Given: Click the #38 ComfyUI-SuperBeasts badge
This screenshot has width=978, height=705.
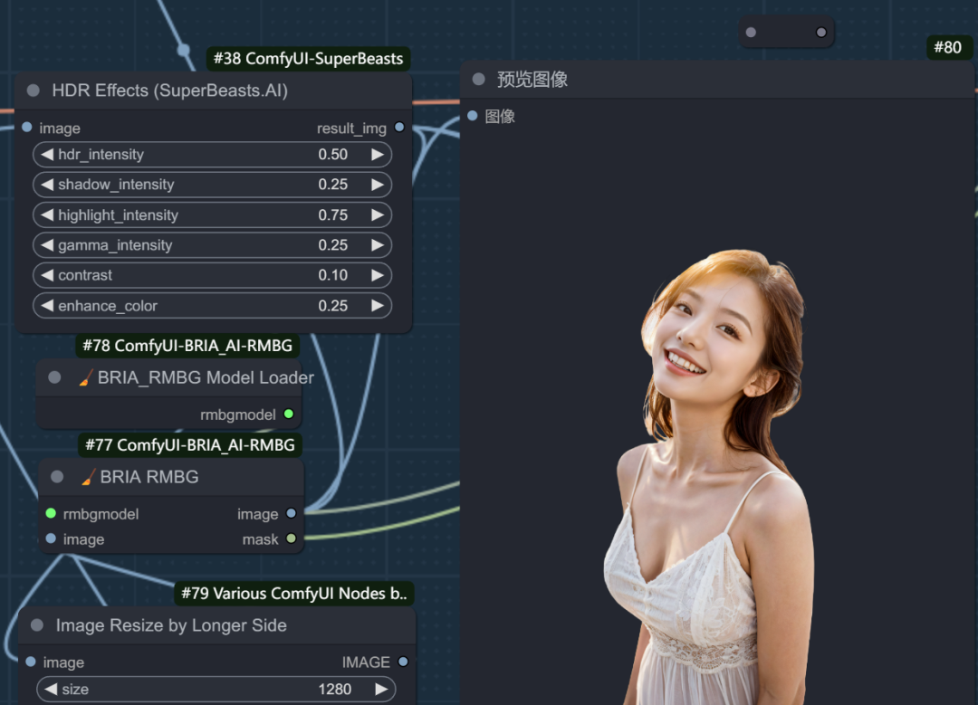Looking at the screenshot, I should tap(308, 59).
